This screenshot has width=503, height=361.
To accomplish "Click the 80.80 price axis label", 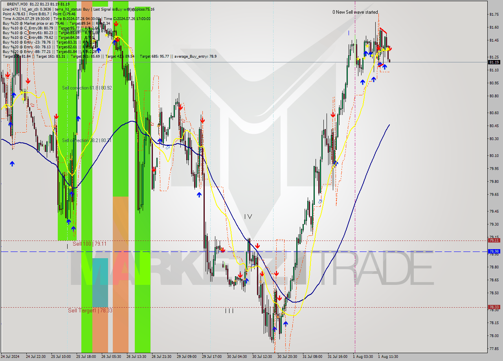I will tap(494, 96).
